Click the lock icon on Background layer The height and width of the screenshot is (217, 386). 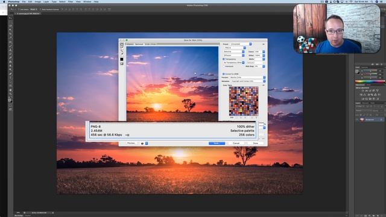click(x=381, y=119)
